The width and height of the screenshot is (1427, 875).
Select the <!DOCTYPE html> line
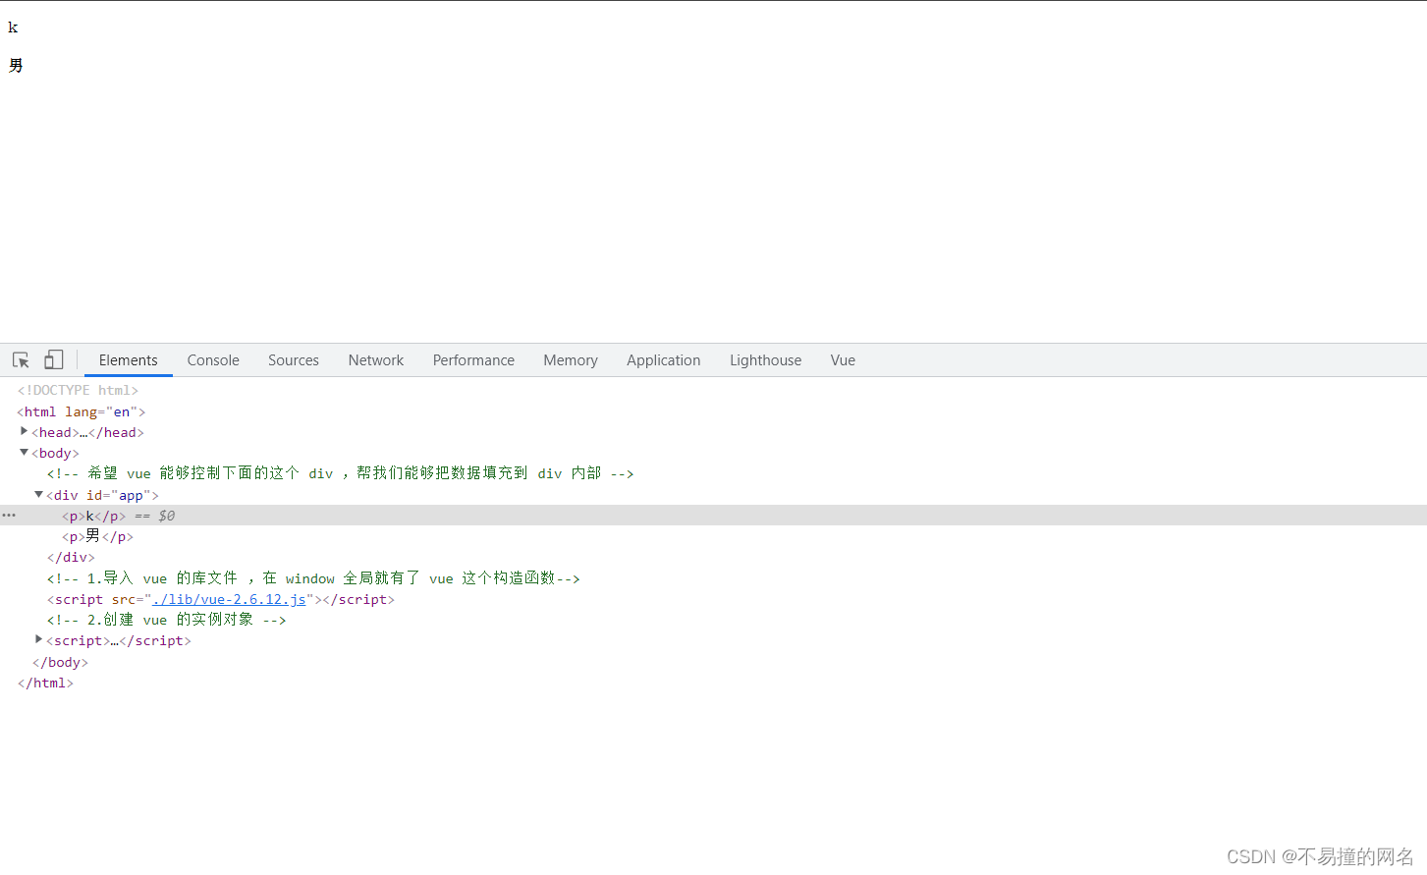[x=78, y=390]
